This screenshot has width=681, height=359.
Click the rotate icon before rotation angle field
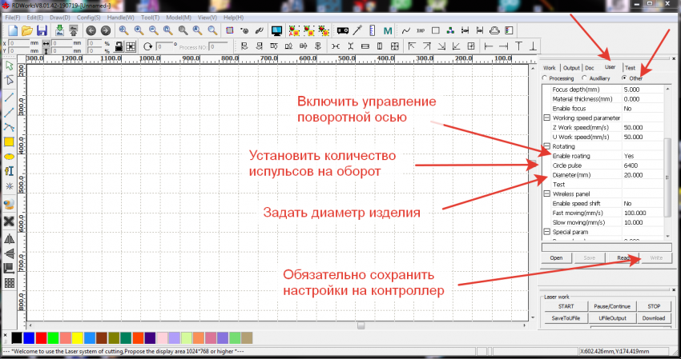tap(147, 46)
